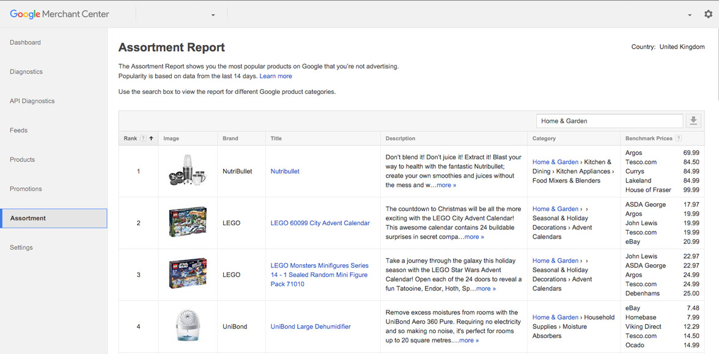This screenshot has height=354, width=719.
Task: Click the Currys benchmark price entry
Action: tap(662, 172)
